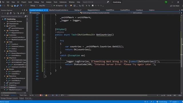Click the bookmark toggle icon in toolbar
Viewport: 183px width, 103px height.
coord(93,6)
